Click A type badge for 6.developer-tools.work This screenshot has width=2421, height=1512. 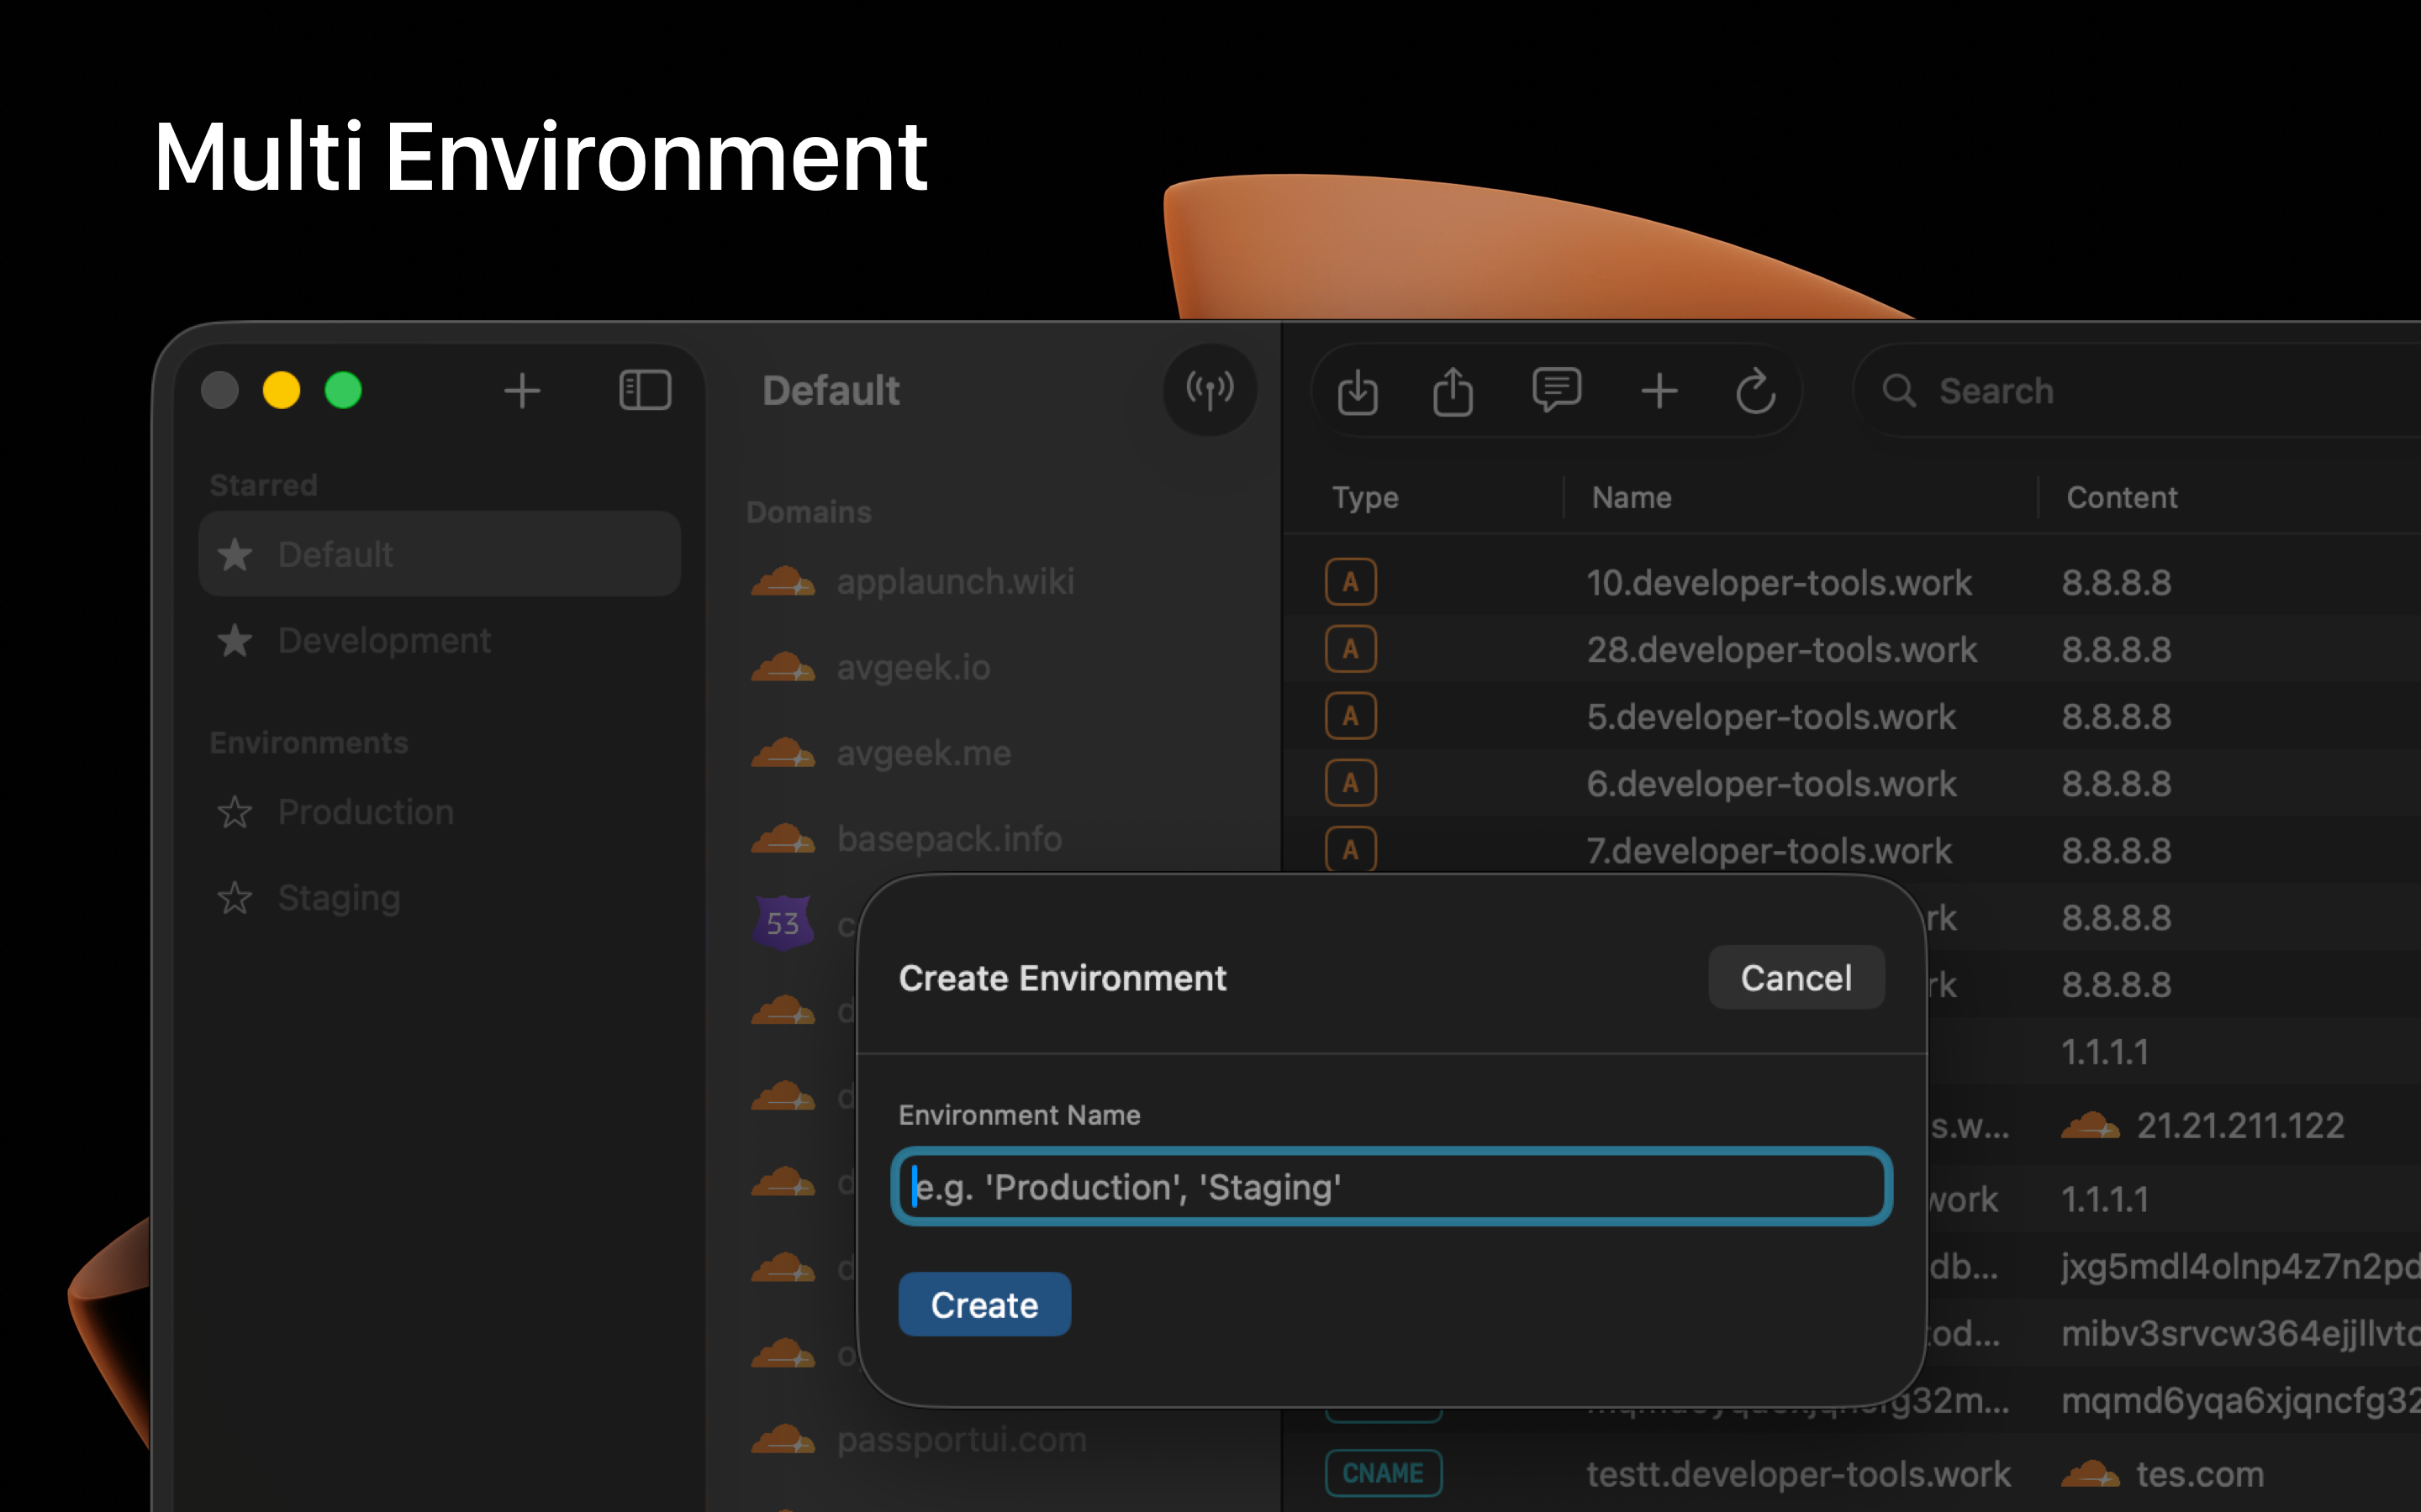click(1351, 783)
